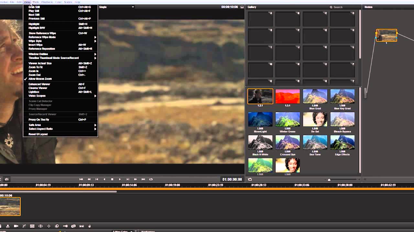The width and height of the screenshot is (414, 232).
Task: Open the Power Window palette icon
Action: (x=40, y=226)
